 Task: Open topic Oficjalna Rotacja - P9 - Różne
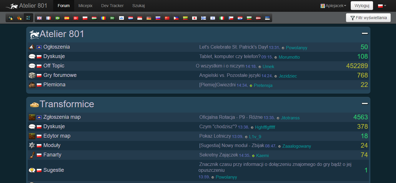tap(231, 117)
